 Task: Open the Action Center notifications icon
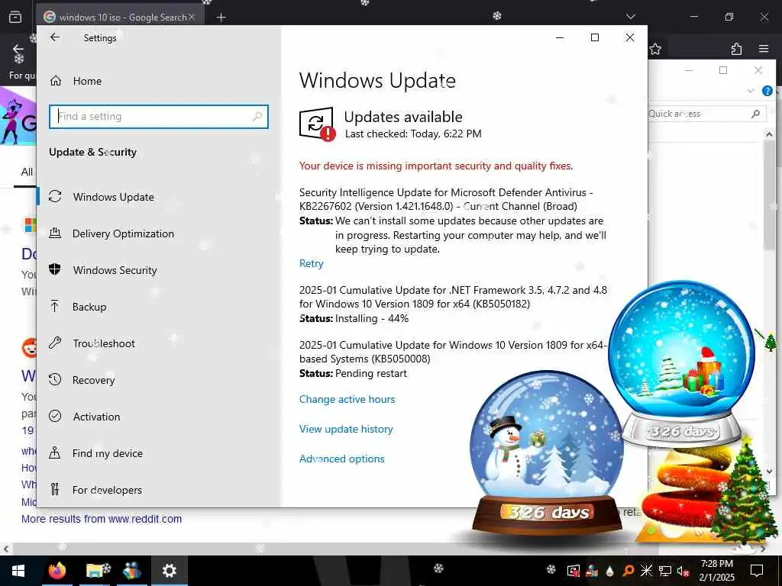click(x=757, y=571)
